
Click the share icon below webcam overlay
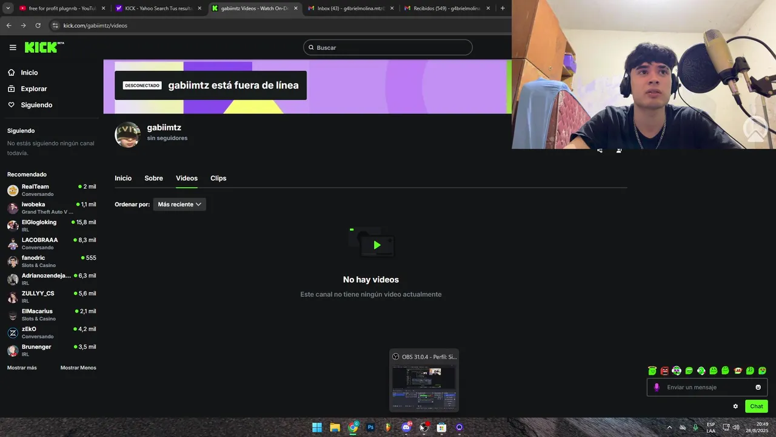600,151
